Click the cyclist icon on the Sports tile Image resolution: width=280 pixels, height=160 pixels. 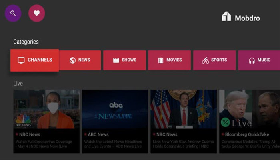(x=205, y=60)
